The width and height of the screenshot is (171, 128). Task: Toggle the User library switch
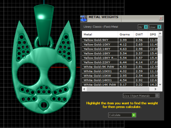(x=155, y=27)
